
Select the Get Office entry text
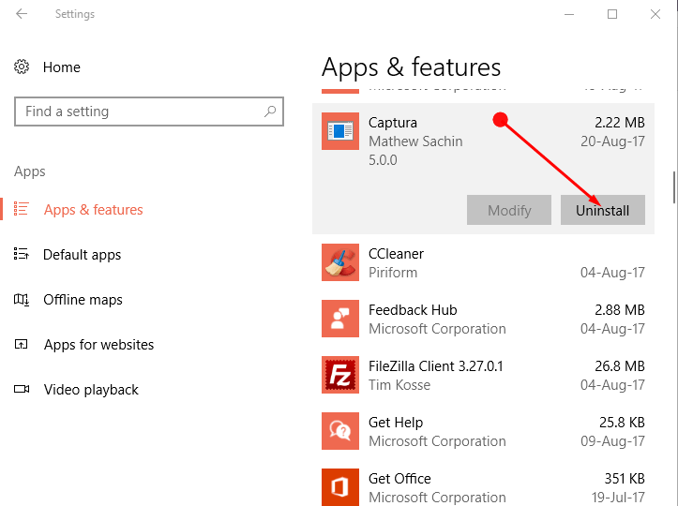point(399,478)
